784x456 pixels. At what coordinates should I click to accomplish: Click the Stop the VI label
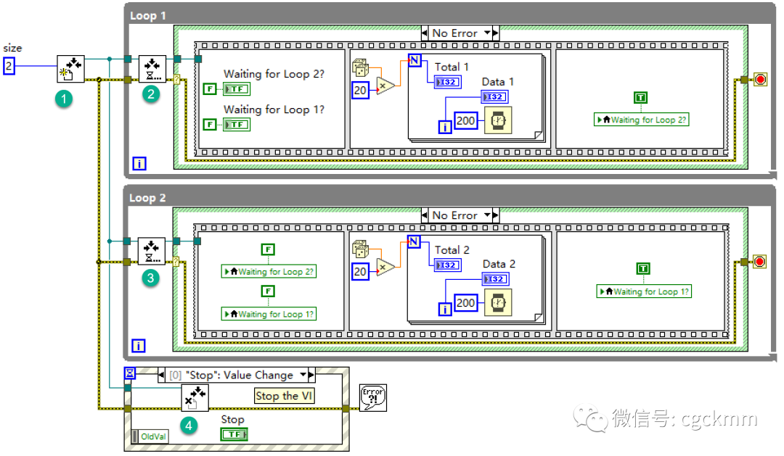click(x=284, y=396)
